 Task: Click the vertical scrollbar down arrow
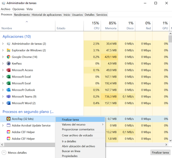170,141
